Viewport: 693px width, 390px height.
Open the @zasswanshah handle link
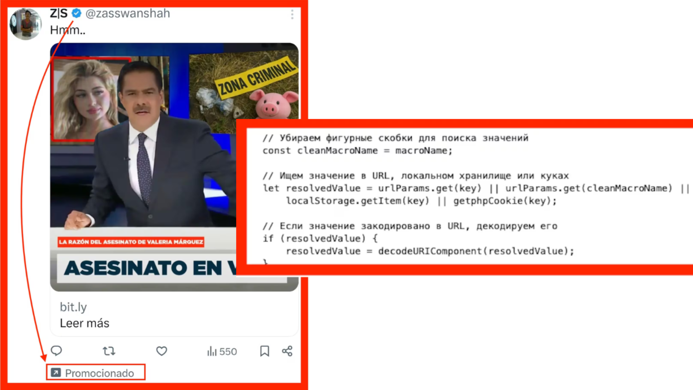click(x=128, y=13)
